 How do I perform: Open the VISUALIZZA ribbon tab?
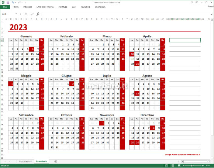click(x=100, y=7)
